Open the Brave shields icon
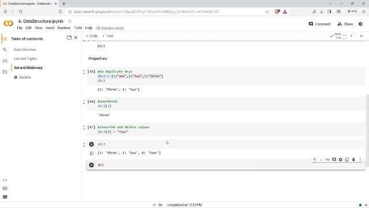The height and width of the screenshot is (208, 369). point(277,12)
